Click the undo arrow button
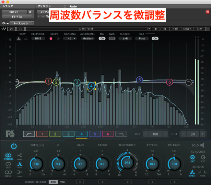211x185 pixels. coord(12,29)
